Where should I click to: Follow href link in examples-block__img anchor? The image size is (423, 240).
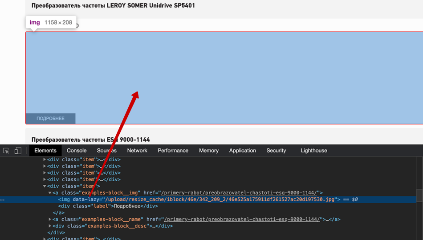pyautogui.click(x=239, y=193)
